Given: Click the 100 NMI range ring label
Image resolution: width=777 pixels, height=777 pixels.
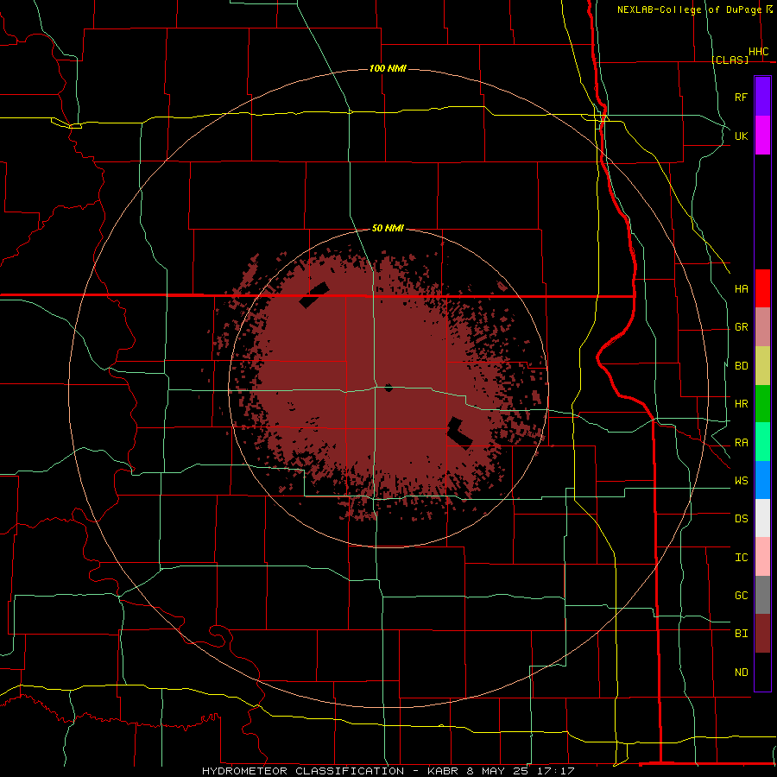Looking at the screenshot, I should pyautogui.click(x=388, y=68).
